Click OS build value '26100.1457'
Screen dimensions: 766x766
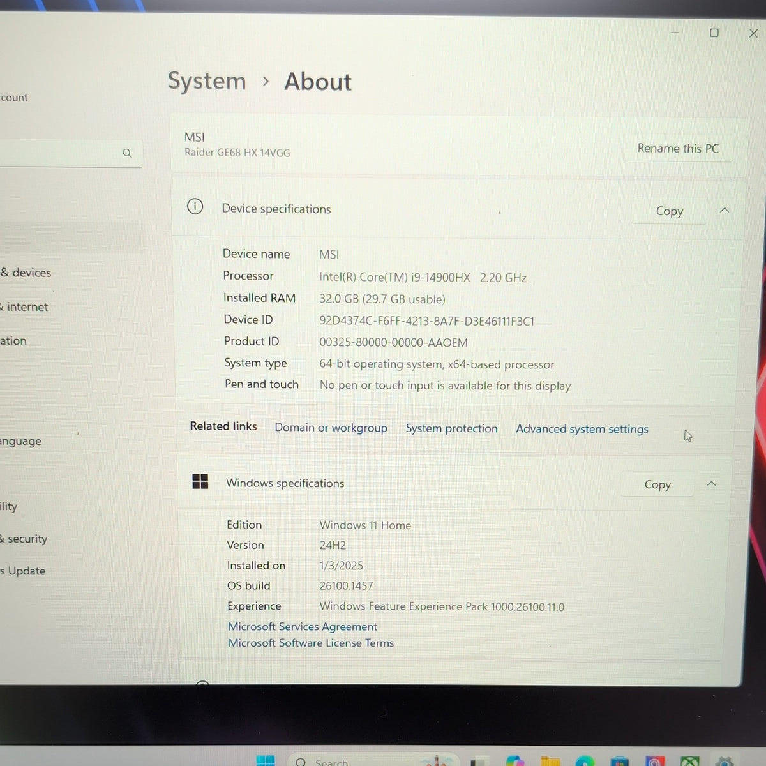(x=346, y=586)
